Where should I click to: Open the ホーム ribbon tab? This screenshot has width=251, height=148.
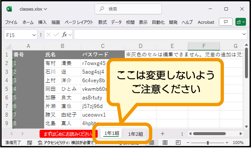pos(28,22)
